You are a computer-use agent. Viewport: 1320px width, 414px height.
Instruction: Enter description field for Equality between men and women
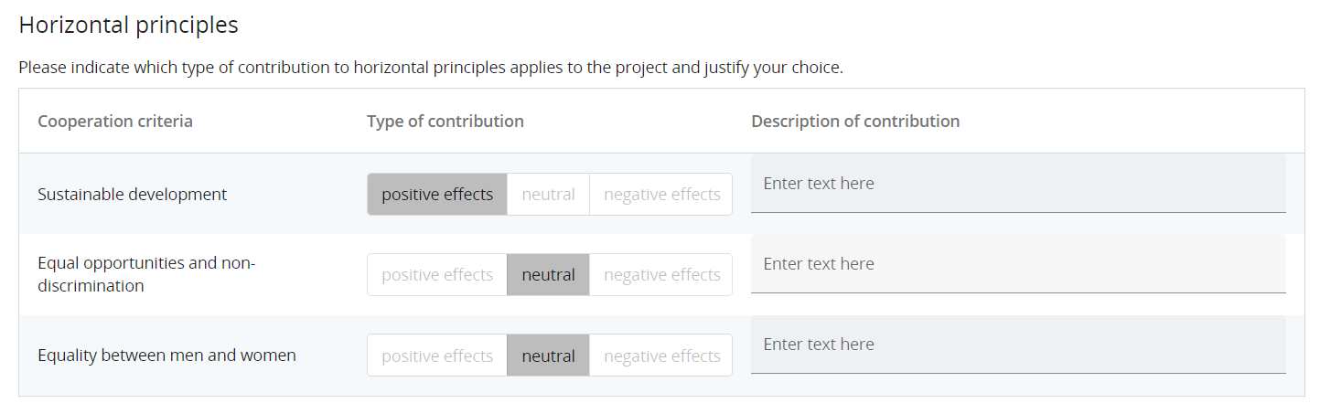(x=1017, y=345)
